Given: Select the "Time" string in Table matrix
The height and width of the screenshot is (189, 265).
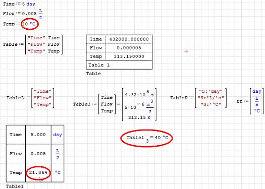Looking at the screenshot, I should pyautogui.click(x=36, y=38).
